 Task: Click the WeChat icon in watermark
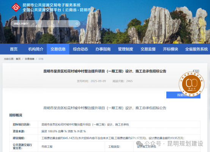(x=139, y=144)
